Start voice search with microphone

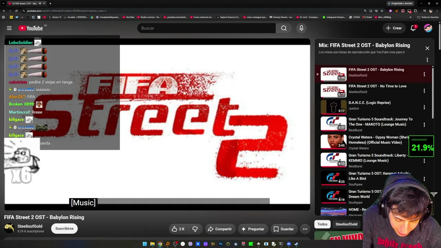click(301, 28)
